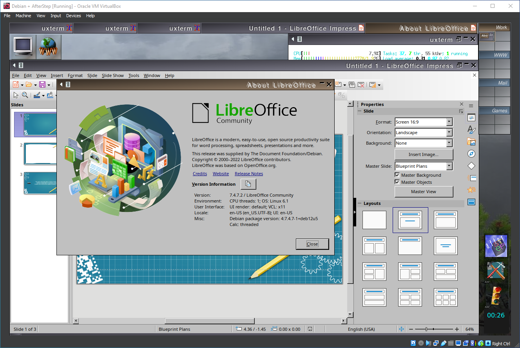Click the Zoom & Pan tool icon

25,95
